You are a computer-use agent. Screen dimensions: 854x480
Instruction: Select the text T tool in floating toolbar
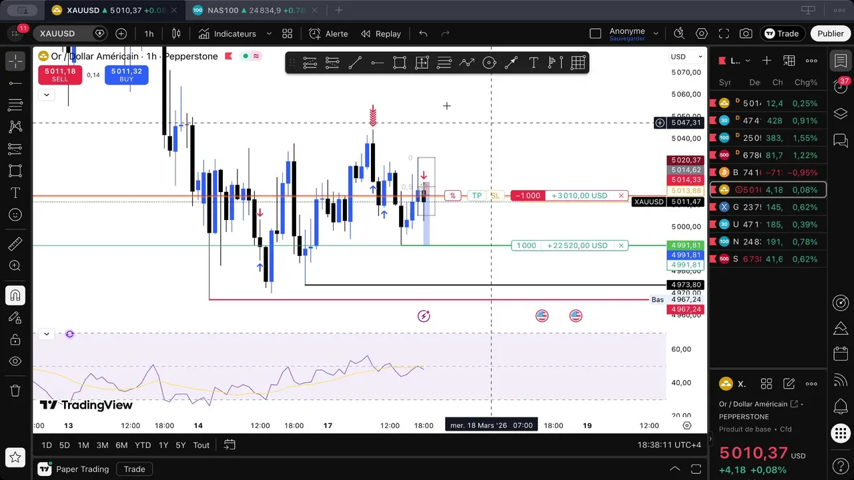[x=534, y=63]
